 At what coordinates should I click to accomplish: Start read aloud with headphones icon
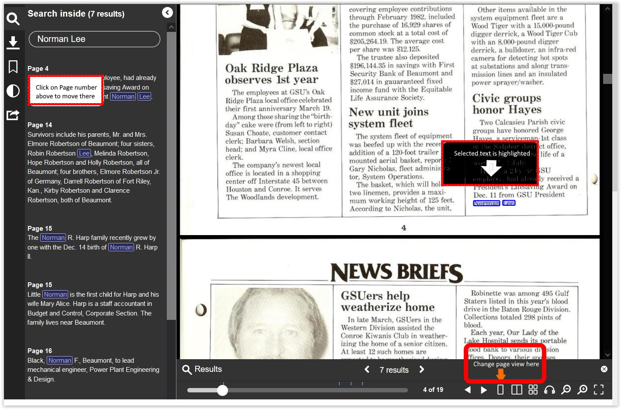[x=549, y=390]
